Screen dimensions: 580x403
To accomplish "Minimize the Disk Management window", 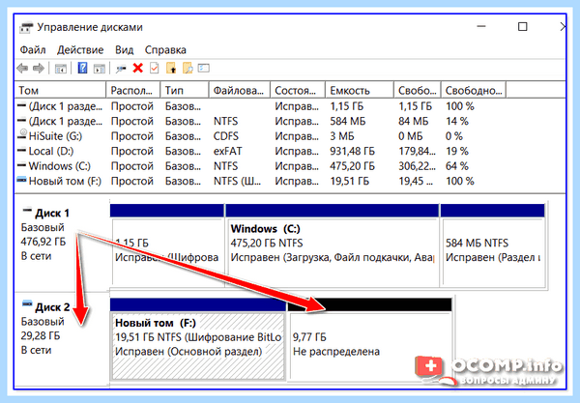I will (481, 27).
